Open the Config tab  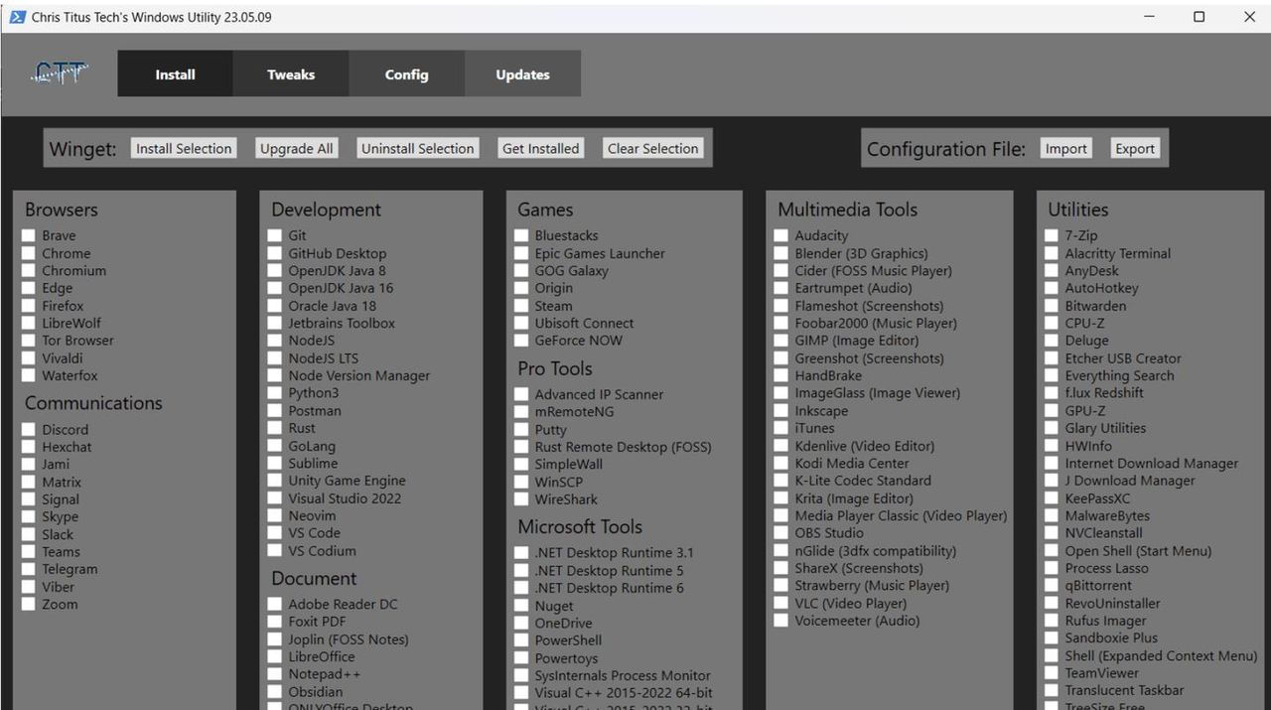[406, 74]
